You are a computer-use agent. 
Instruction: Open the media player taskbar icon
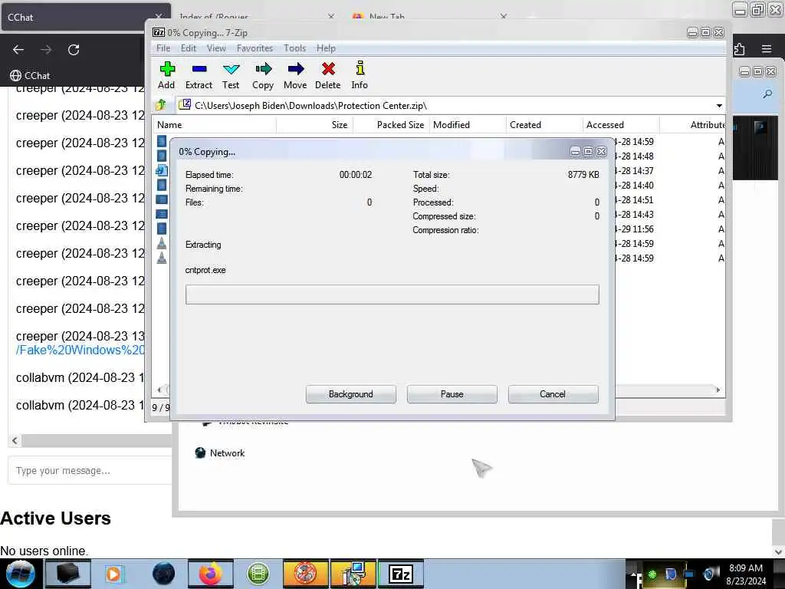114,574
